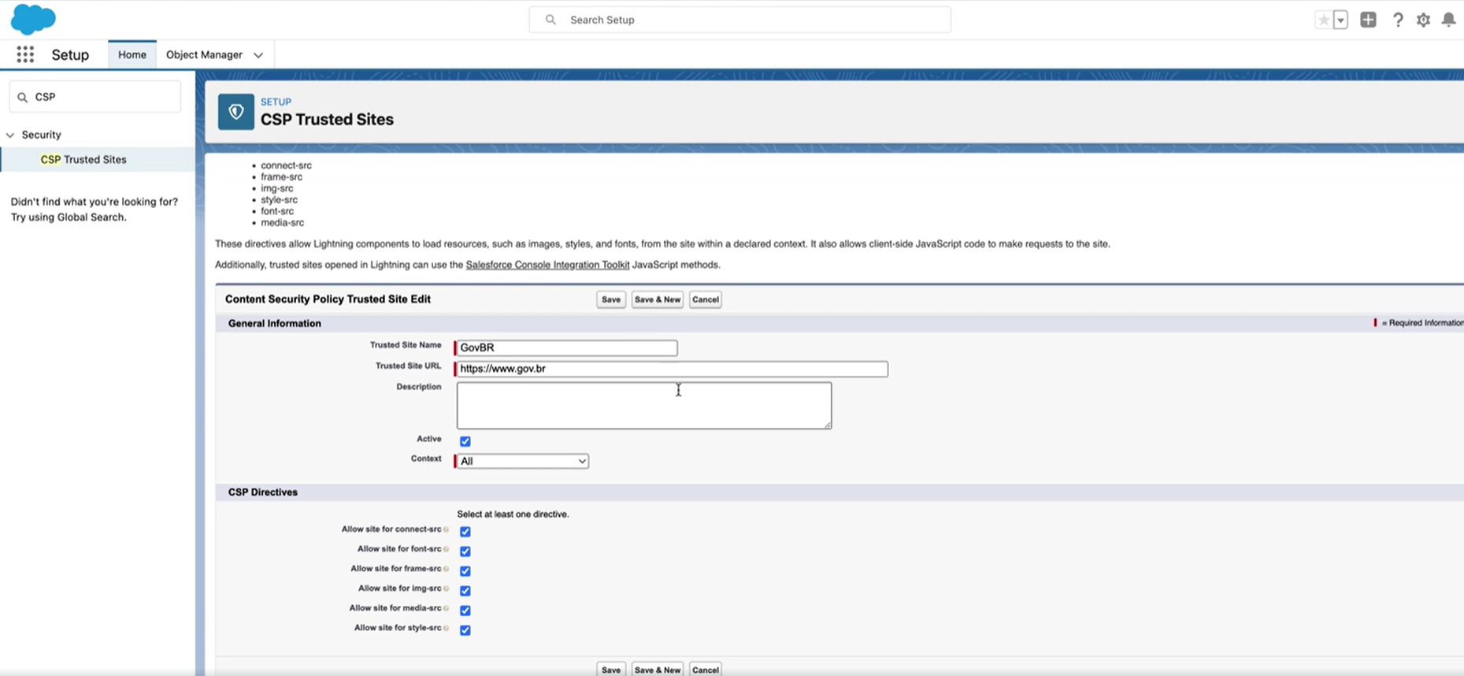
Task: Click the connect-src bullet item
Action: (x=287, y=165)
